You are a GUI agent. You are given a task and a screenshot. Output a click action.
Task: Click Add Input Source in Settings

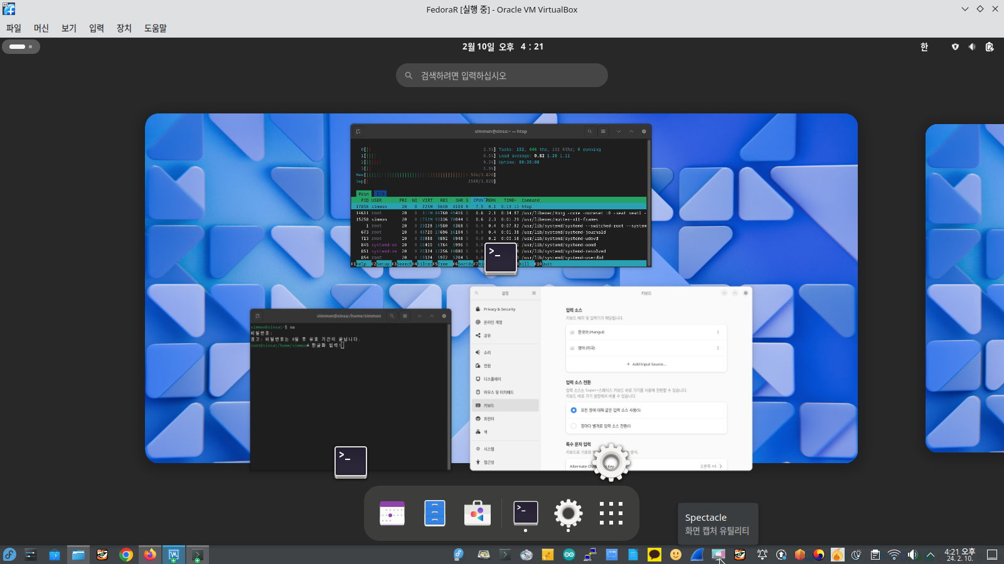646,364
